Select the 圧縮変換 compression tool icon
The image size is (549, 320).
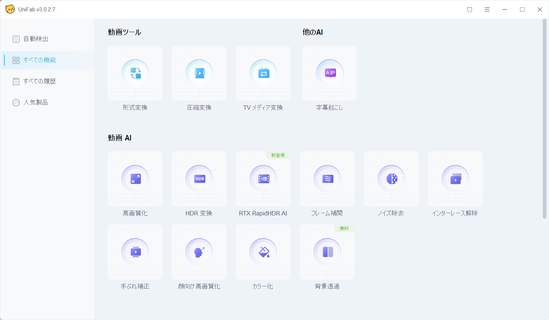tap(199, 74)
